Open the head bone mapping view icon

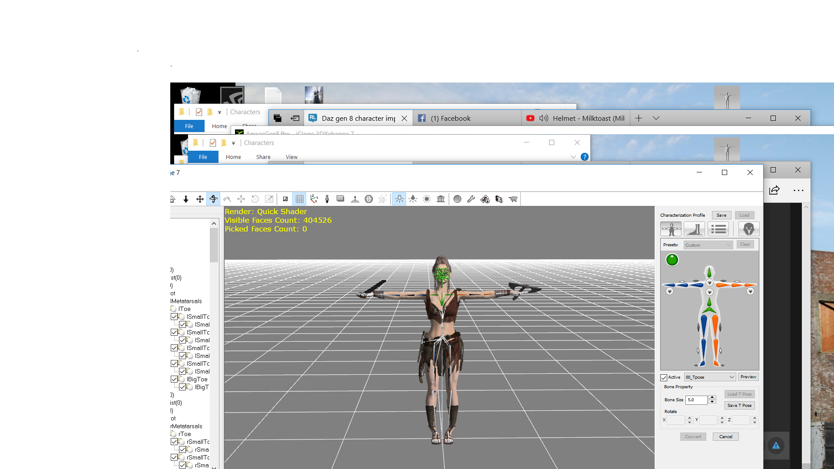click(x=748, y=229)
